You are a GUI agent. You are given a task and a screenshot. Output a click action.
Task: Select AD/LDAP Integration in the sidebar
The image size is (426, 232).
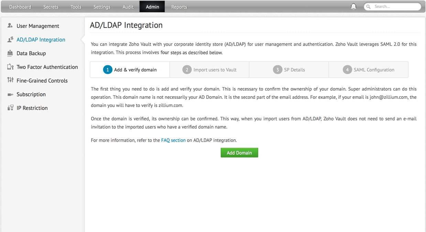[41, 39]
